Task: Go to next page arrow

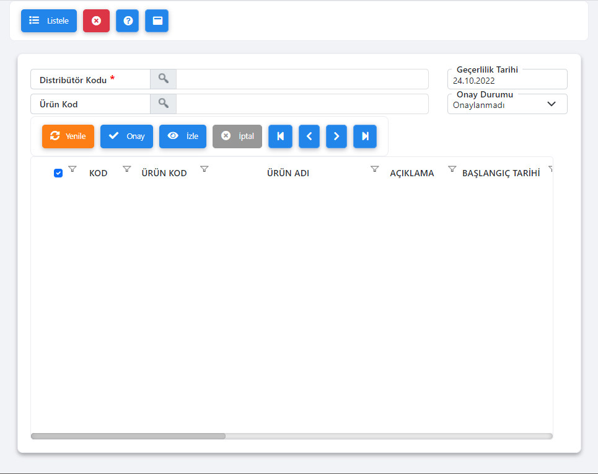Action: pyautogui.click(x=336, y=136)
